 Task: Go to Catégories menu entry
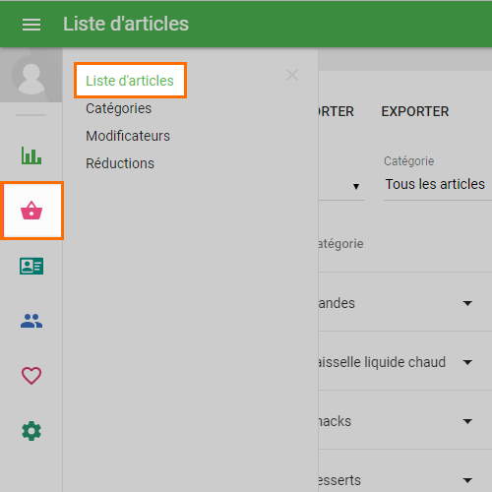118,108
